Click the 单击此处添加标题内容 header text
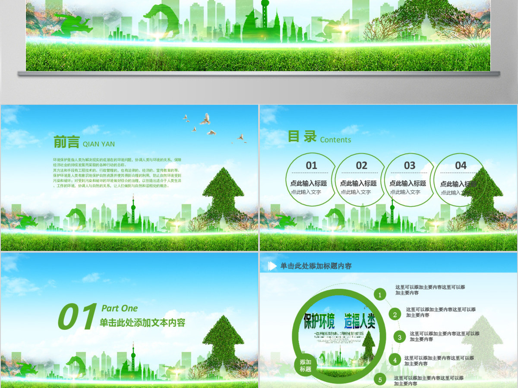The height and width of the screenshot is (388, 518). (x=316, y=266)
